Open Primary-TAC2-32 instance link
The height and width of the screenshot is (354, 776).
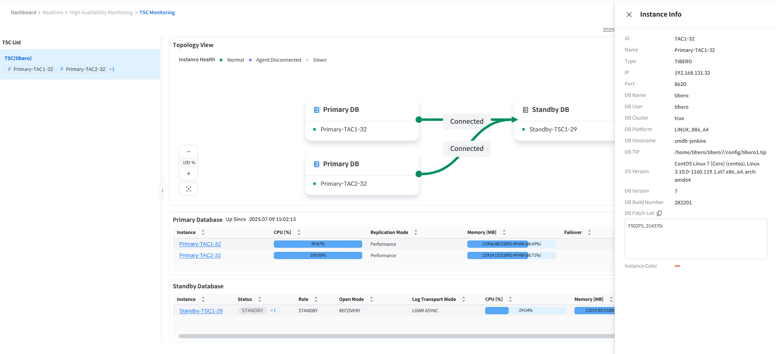(200, 255)
